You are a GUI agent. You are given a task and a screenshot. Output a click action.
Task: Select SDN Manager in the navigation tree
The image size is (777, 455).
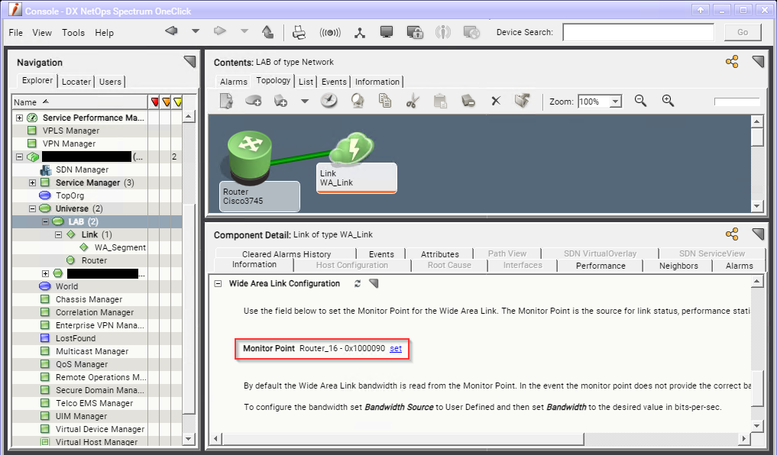coord(82,169)
